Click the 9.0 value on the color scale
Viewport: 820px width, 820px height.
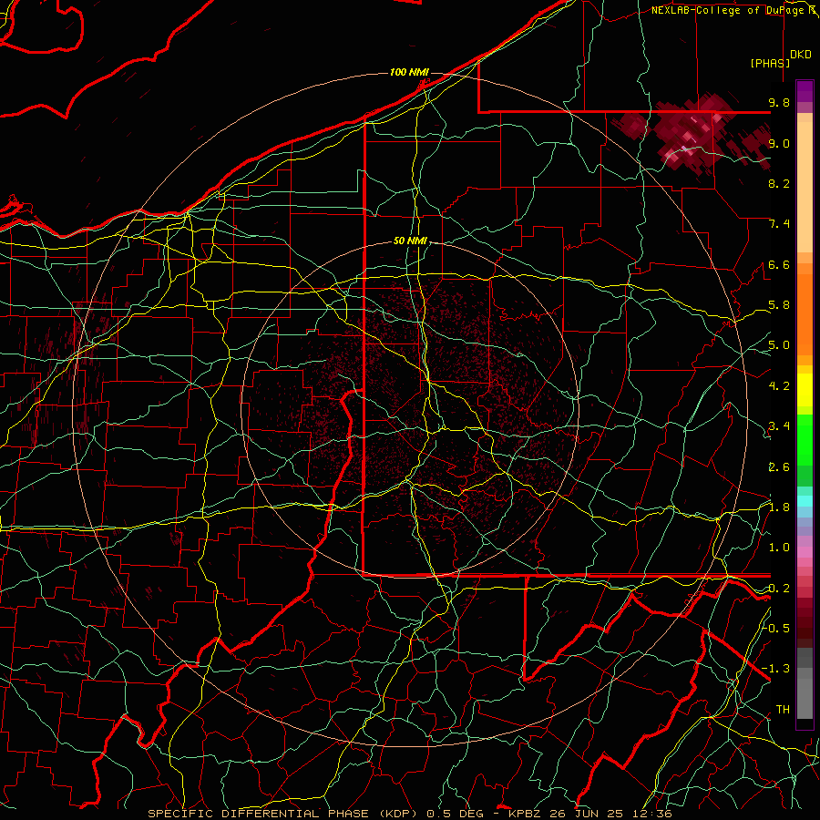coord(779,143)
